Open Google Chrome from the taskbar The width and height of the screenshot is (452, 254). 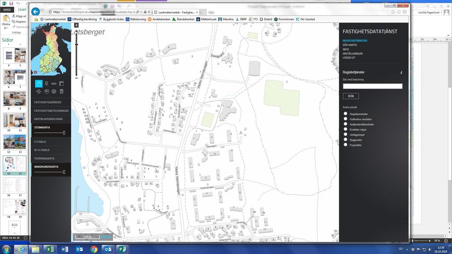coord(94,250)
